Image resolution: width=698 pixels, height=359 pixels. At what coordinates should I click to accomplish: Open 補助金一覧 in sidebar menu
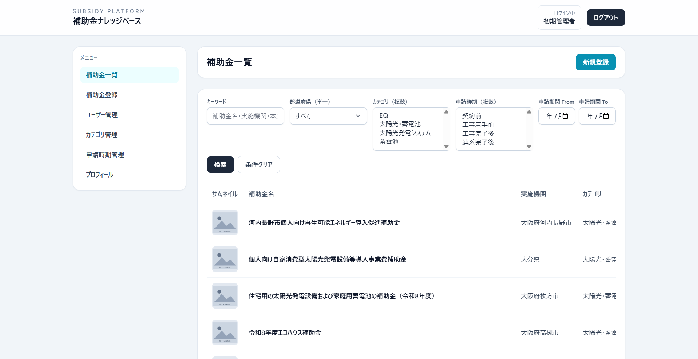[x=129, y=75]
